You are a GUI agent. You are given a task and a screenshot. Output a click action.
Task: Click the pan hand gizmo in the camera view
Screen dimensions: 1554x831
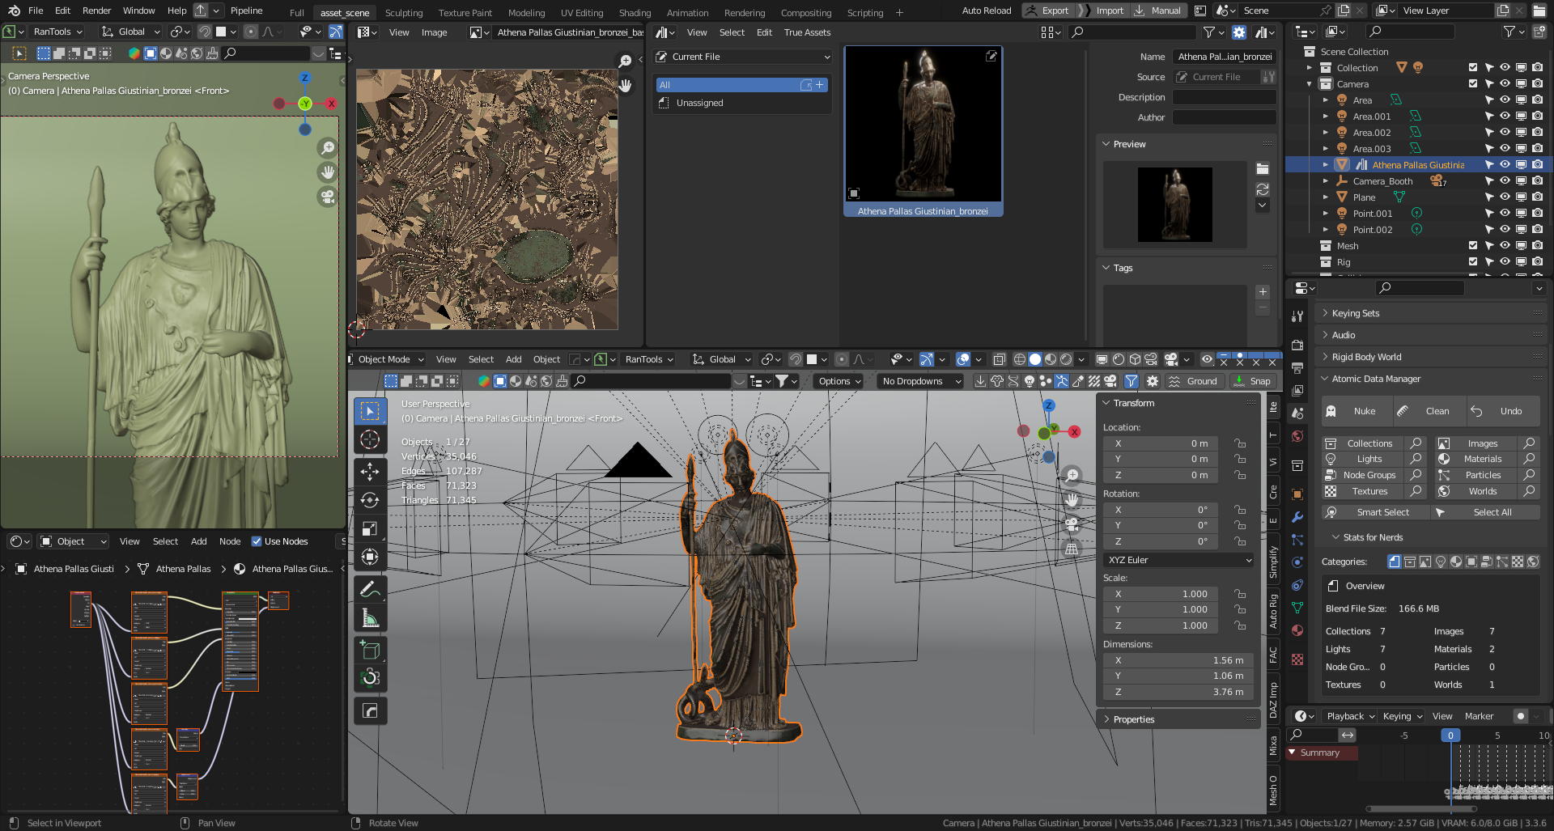tap(327, 172)
